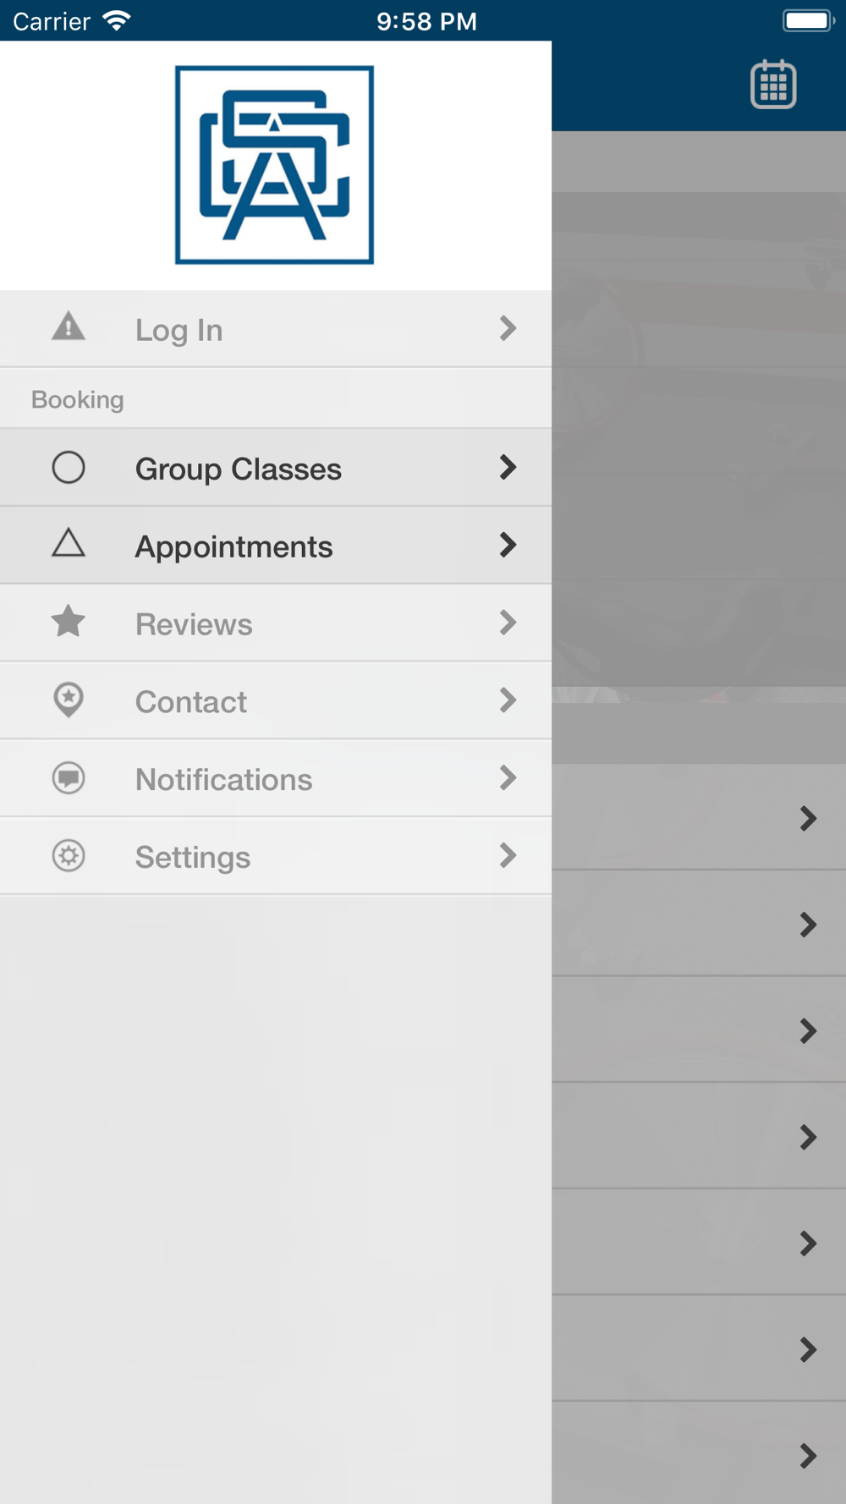Select the triangle icon beside Appointments
The height and width of the screenshot is (1504, 846).
(69, 543)
